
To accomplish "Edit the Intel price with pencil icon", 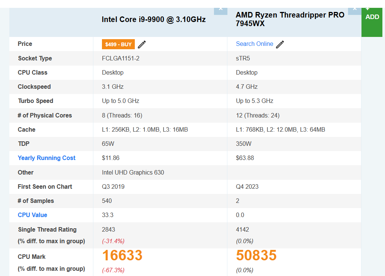I will point(142,45).
